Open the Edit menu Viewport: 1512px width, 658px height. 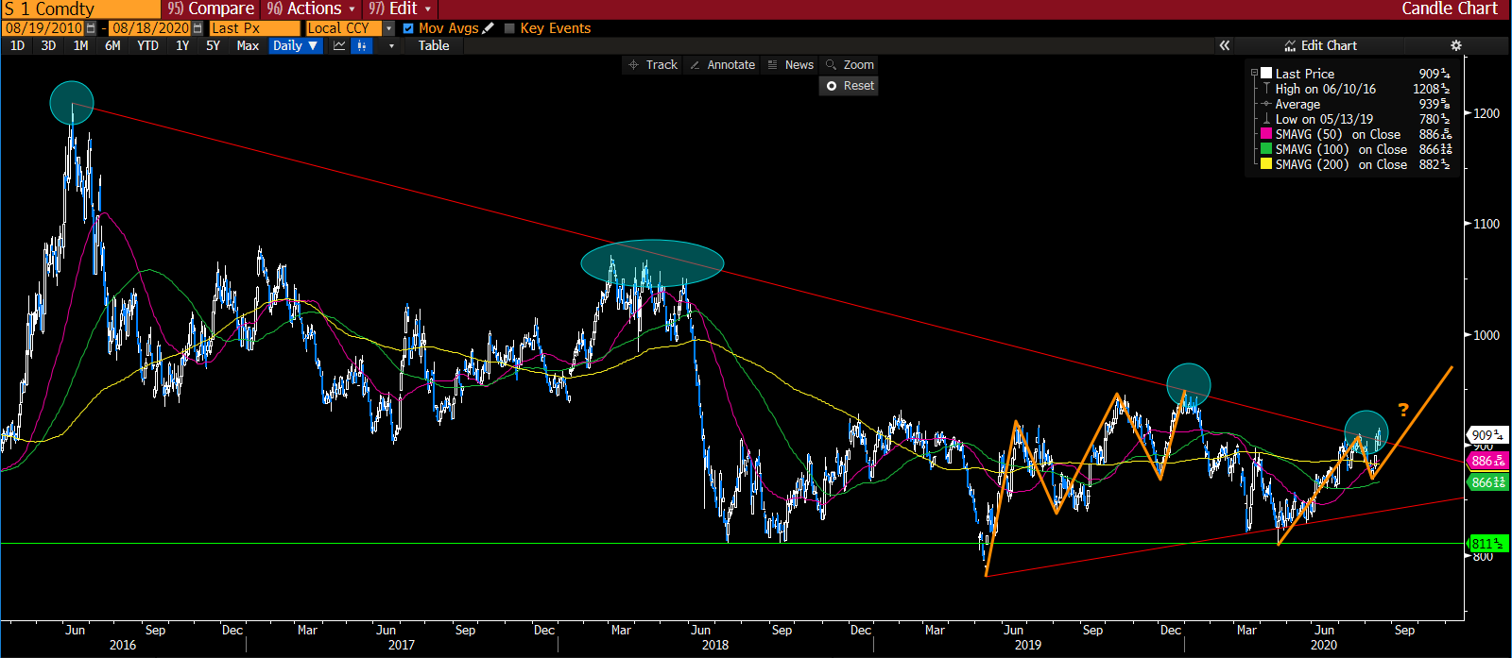[401, 8]
